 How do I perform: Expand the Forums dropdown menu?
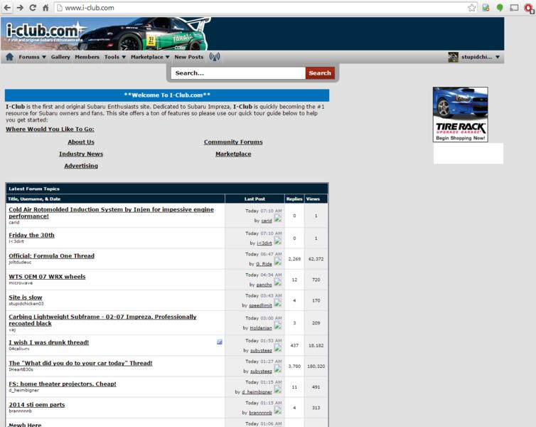(32, 57)
